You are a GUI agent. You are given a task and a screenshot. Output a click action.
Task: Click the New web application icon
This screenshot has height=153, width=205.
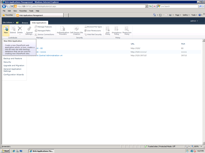coord(6,30)
